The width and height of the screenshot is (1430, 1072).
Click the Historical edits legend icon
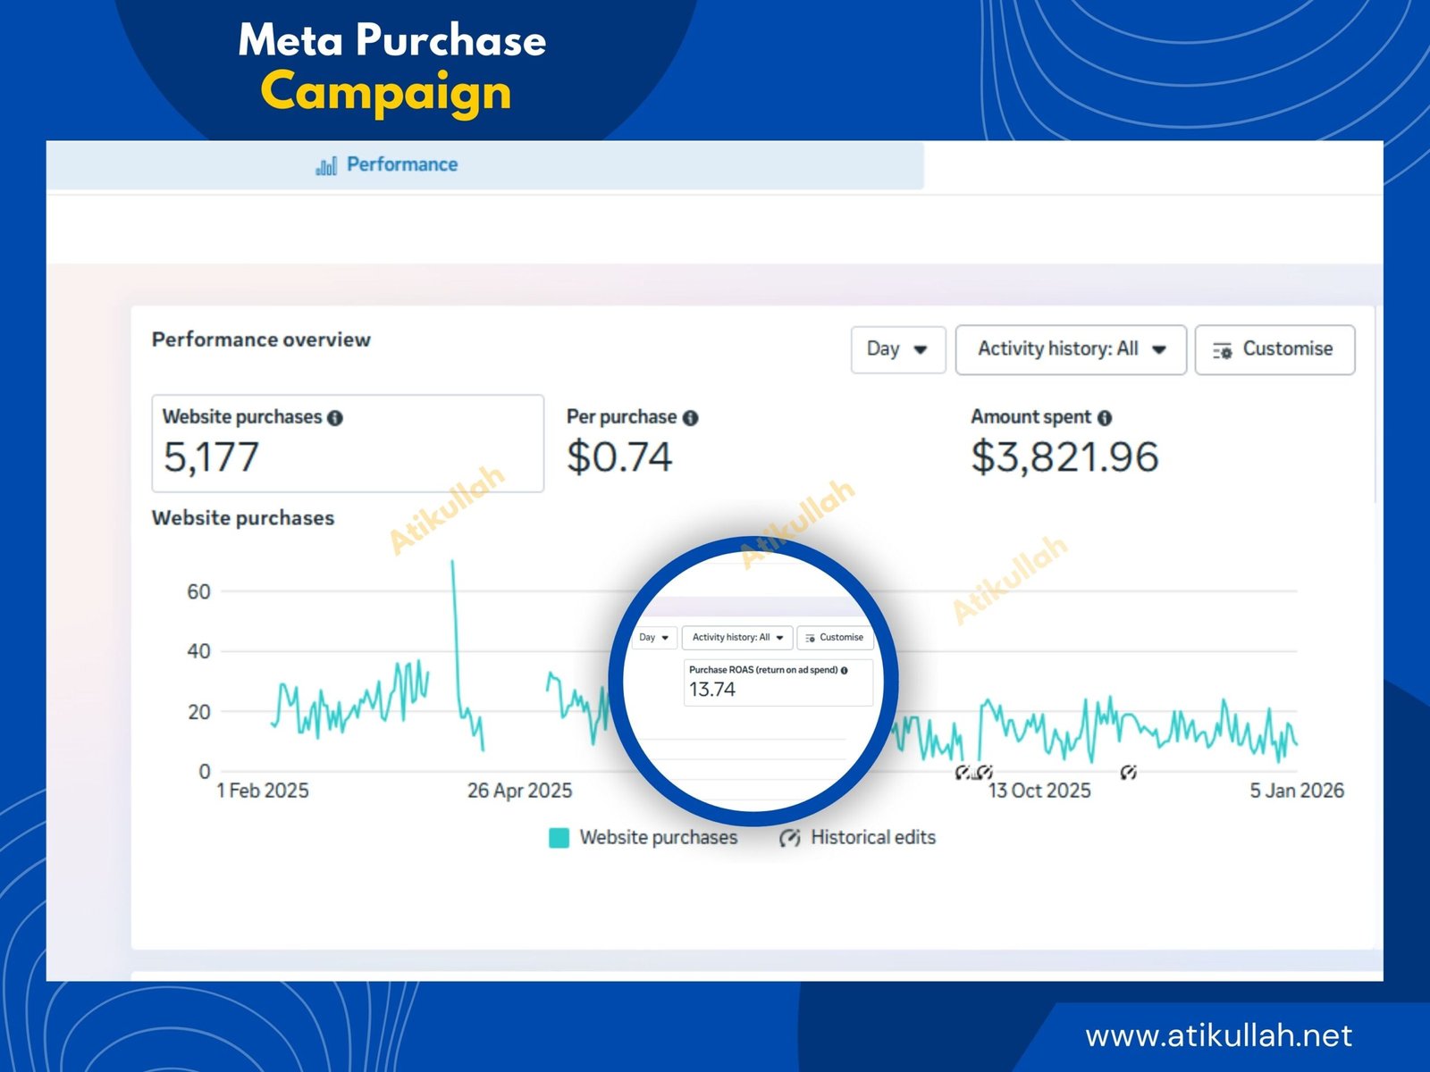789,838
